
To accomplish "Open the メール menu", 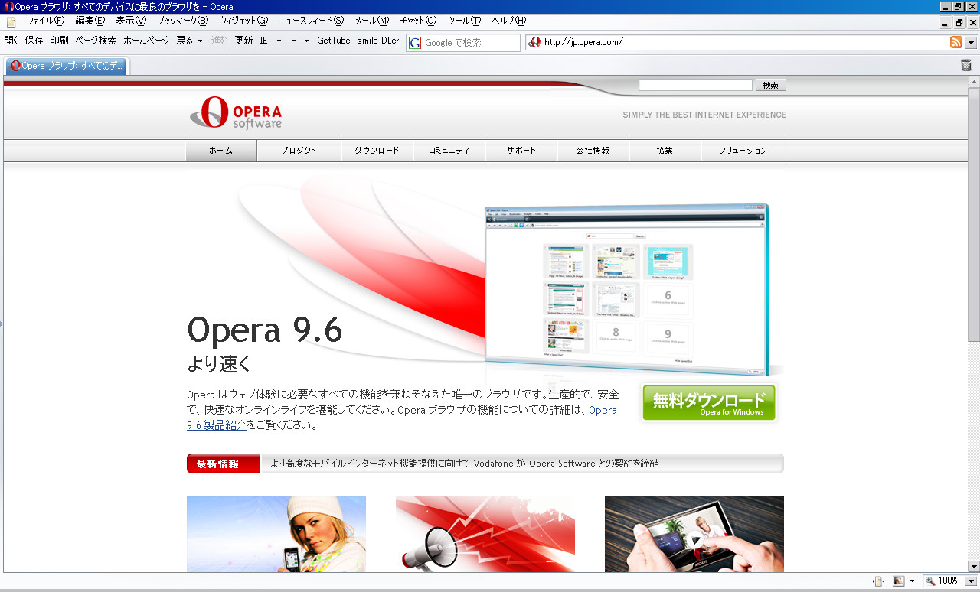I will (x=371, y=21).
